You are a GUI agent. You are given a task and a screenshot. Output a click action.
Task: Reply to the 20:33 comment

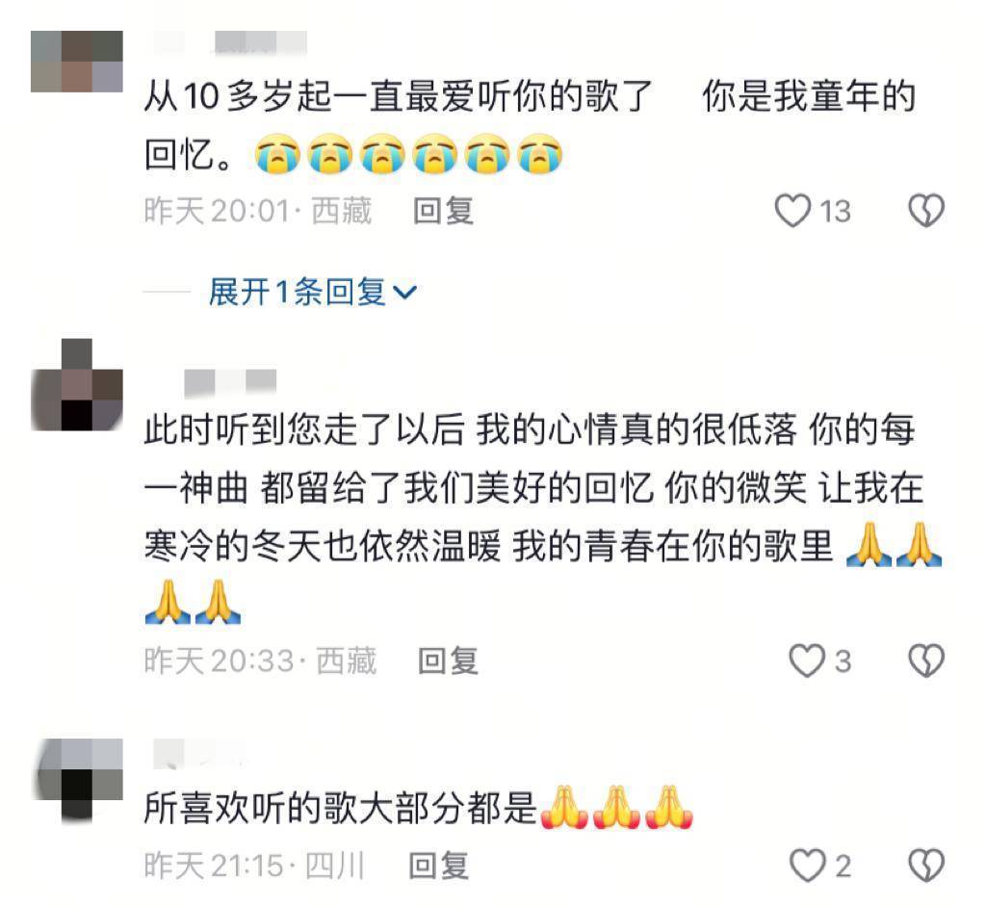[x=449, y=661]
